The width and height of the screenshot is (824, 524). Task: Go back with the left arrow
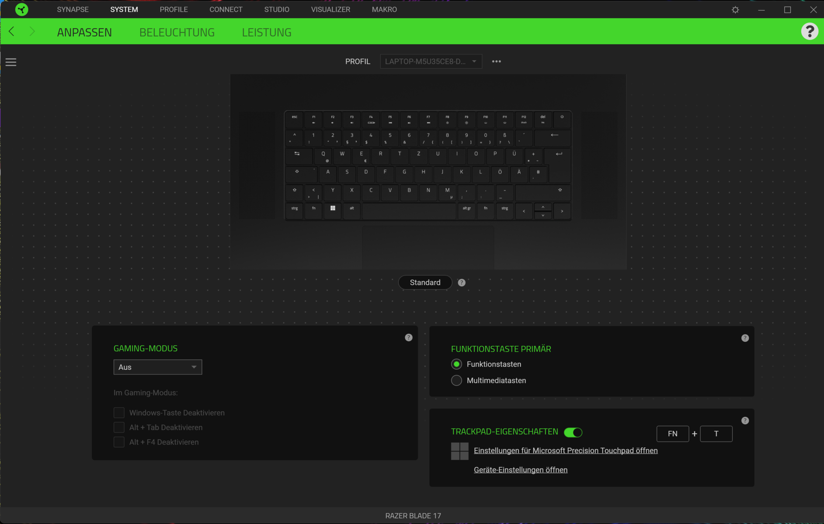click(12, 31)
